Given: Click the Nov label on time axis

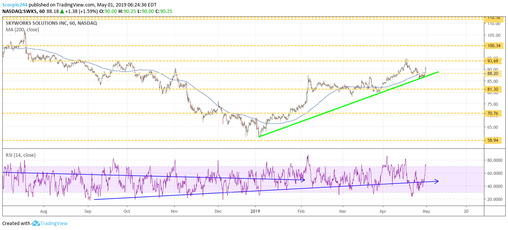Looking at the screenshot, I should coord(174,211).
